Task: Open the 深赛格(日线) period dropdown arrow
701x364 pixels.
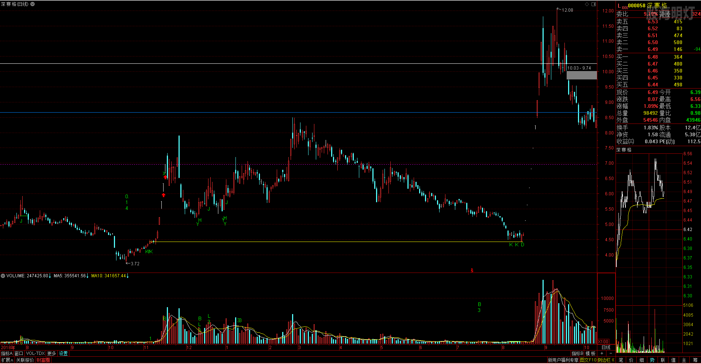Action: [x=32, y=4]
